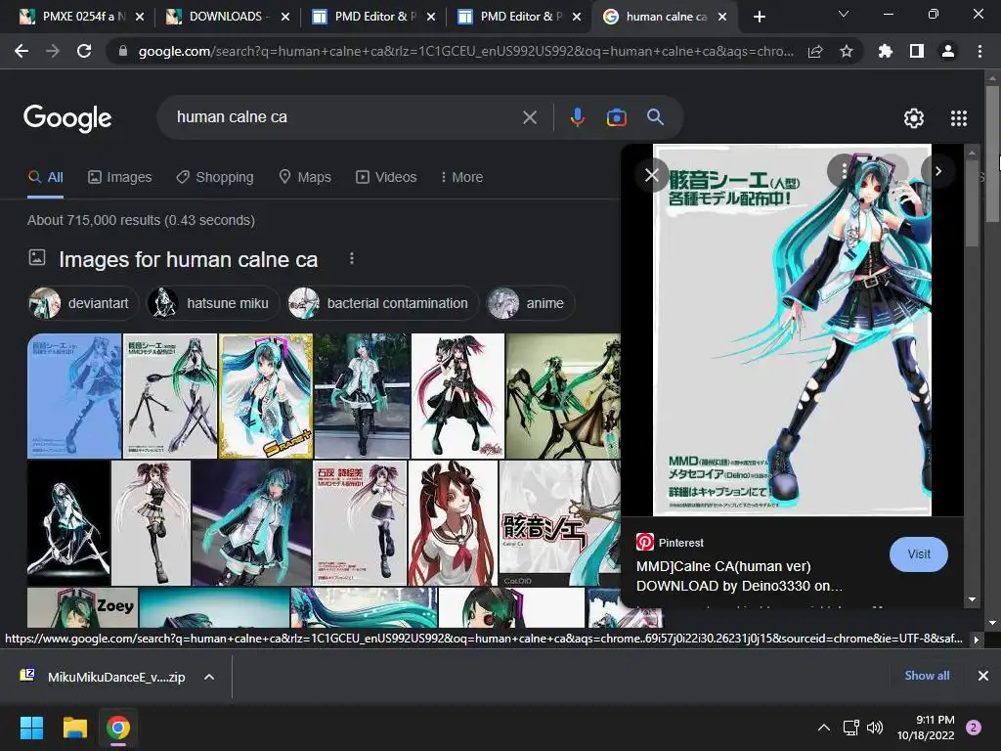Open the Chrome profile avatar

(x=948, y=51)
